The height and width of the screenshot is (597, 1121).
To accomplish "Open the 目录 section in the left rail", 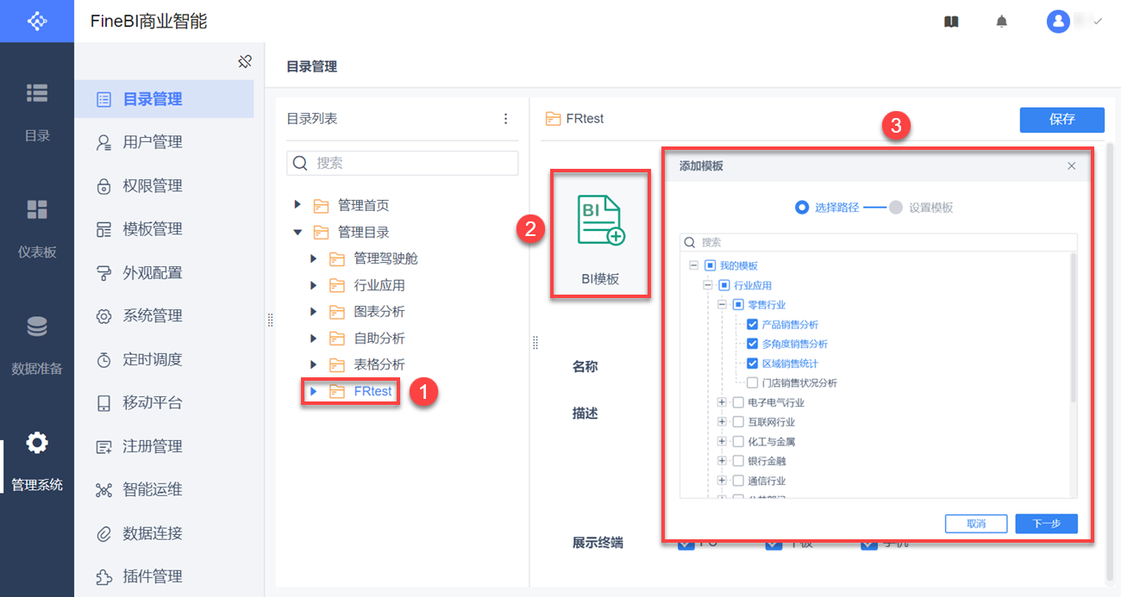I will pos(37,112).
